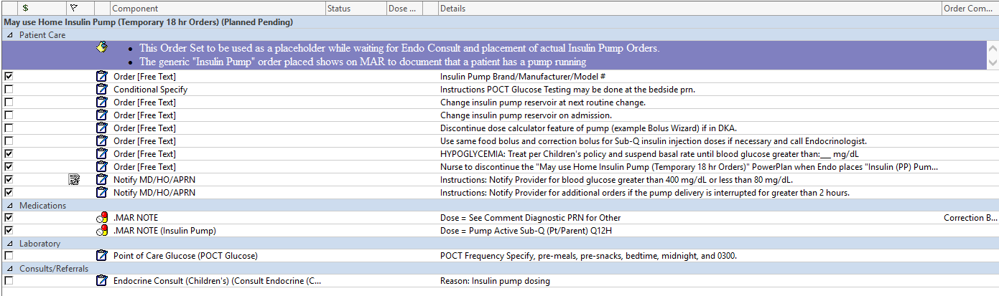
Task: Click the Component column header
Action: click(215, 9)
